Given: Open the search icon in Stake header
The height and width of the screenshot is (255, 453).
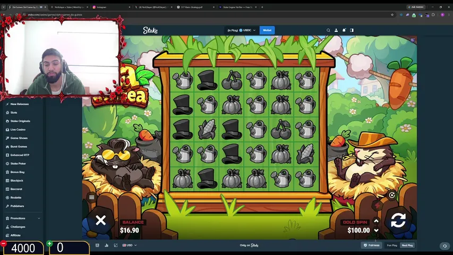Looking at the screenshot, I should [x=328, y=30].
